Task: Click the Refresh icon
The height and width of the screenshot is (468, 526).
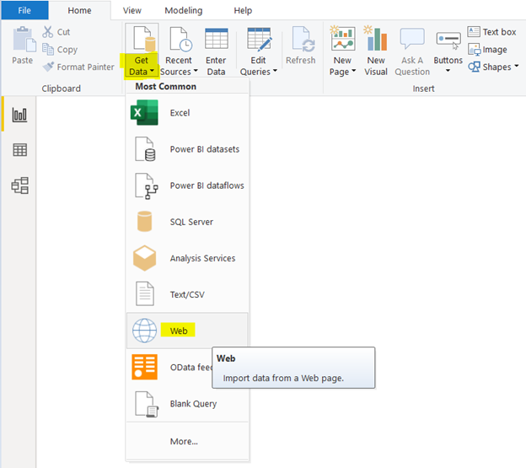Action: pyautogui.click(x=303, y=39)
